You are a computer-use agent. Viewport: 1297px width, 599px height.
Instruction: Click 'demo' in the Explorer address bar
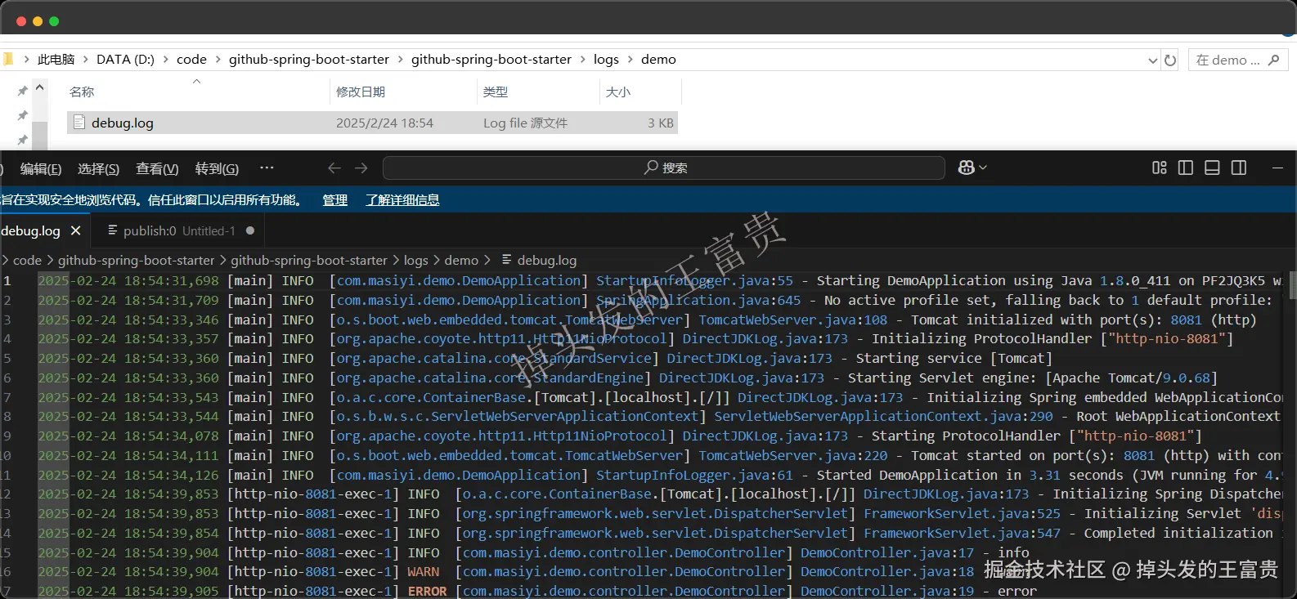[x=658, y=60]
